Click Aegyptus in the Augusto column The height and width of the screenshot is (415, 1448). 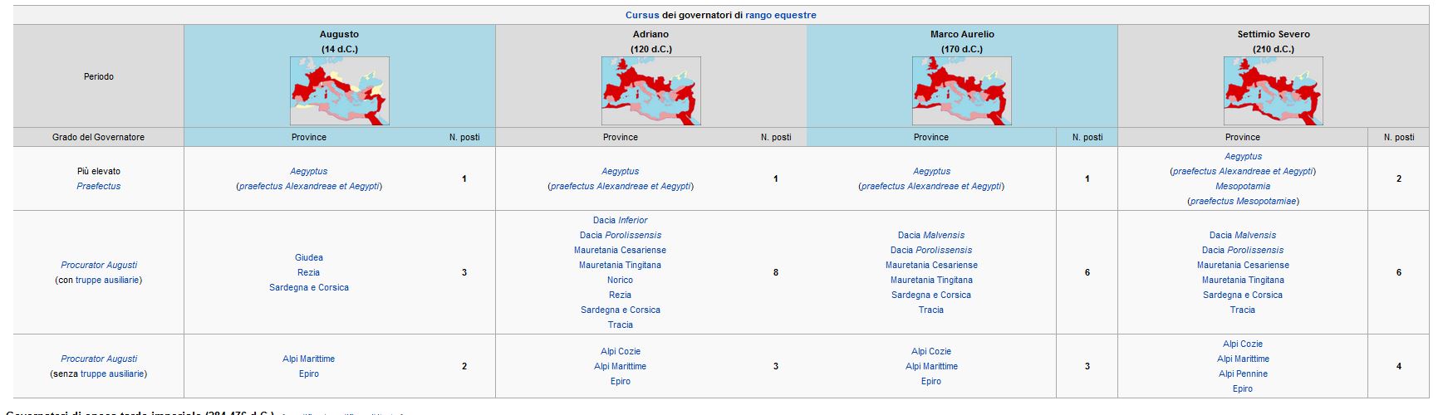(x=309, y=171)
